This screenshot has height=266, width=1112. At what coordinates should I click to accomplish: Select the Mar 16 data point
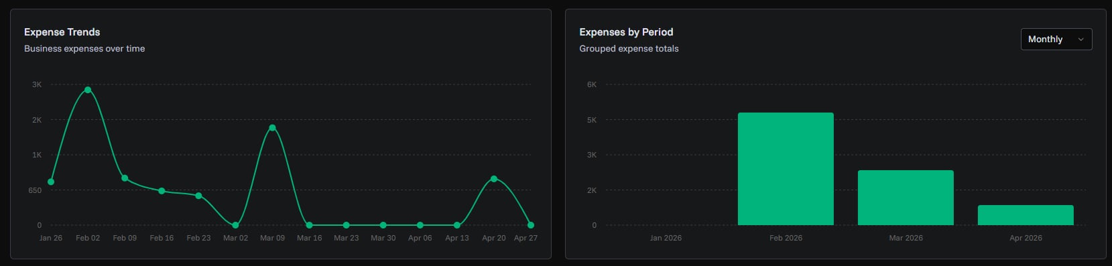tap(309, 225)
